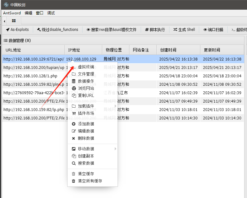
Task: Click the trash icon for 清空所有缓存
Action: [73, 181]
